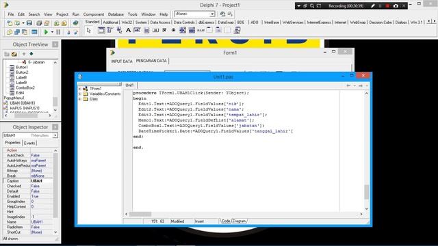Pick the PopupMenu component from the palette
This screenshot has height=246, width=438.
tap(119, 30)
